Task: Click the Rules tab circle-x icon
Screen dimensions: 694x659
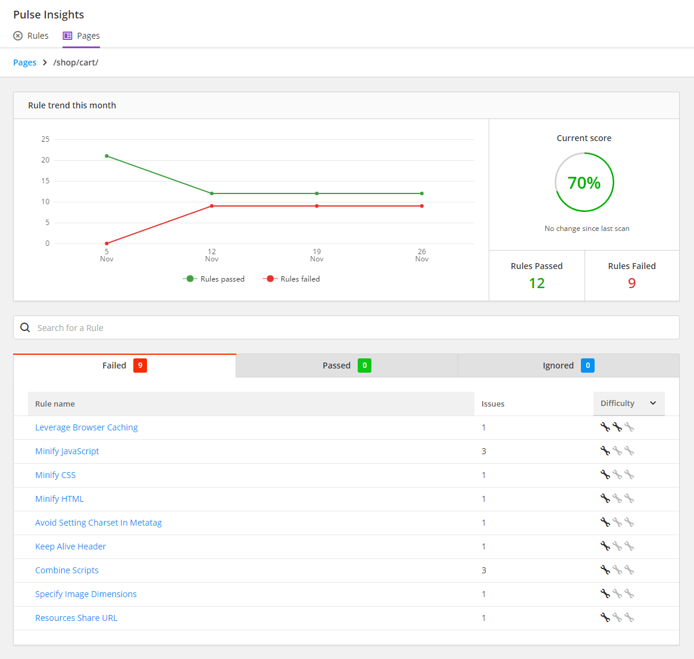Action: pos(18,36)
